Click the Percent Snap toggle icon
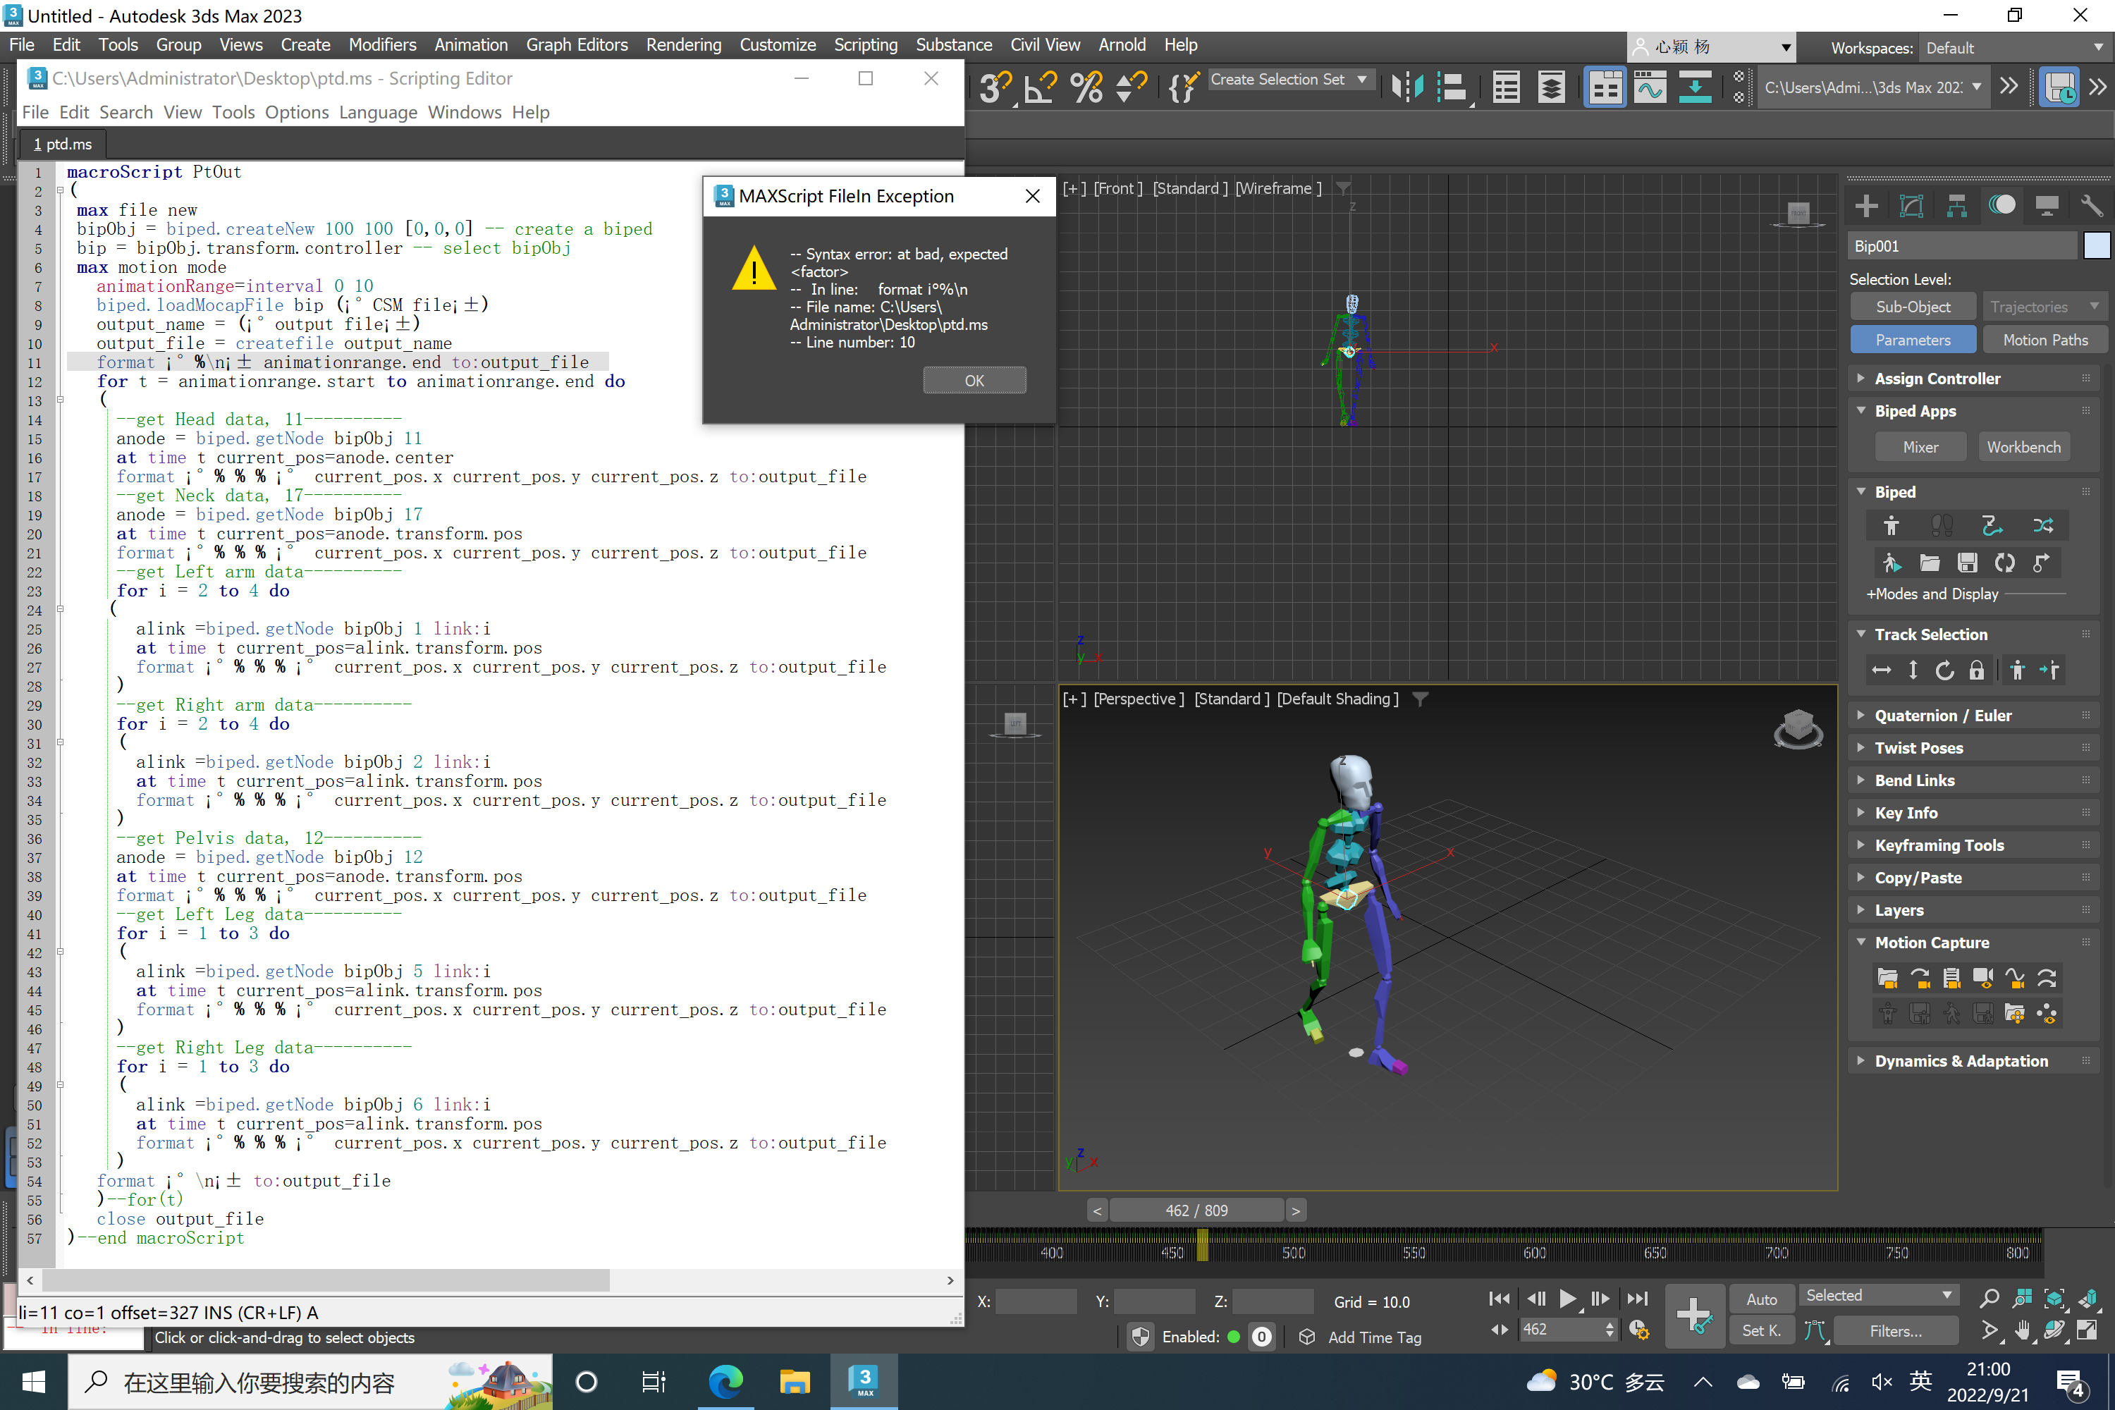The width and height of the screenshot is (2115, 1410). pos(1086,87)
